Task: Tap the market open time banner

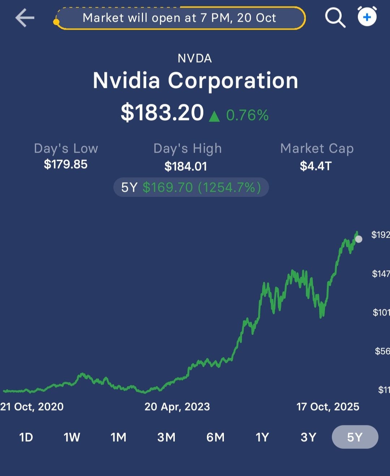Action: (179, 18)
